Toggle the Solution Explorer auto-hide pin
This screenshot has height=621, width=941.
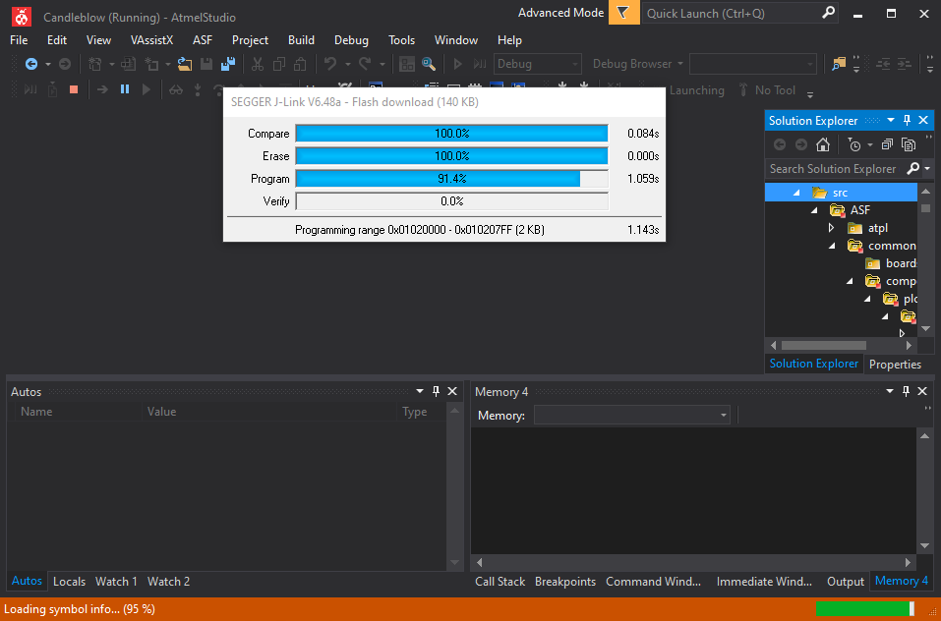(907, 121)
